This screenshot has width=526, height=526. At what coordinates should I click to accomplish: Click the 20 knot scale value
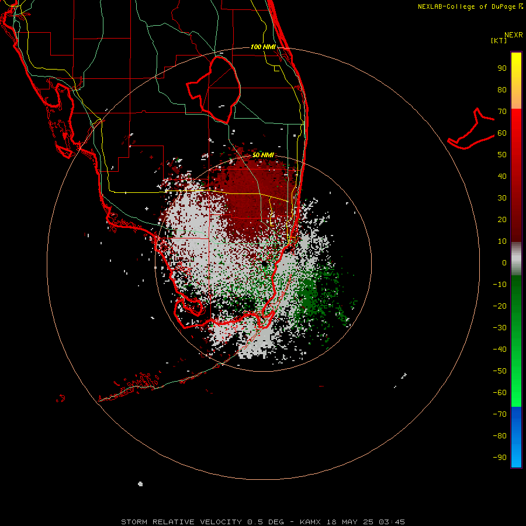502,219
